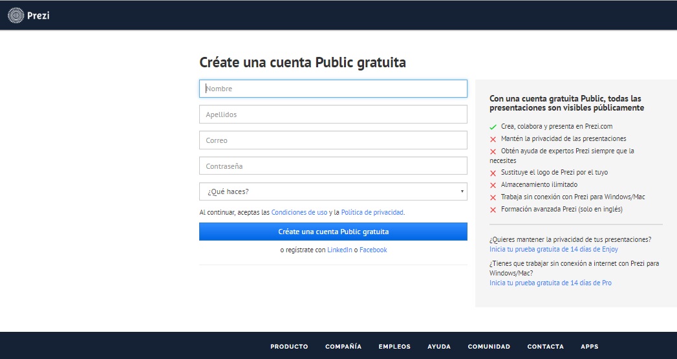Open the 'Política de privacidad' link
677x359 pixels.
(372, 212)
